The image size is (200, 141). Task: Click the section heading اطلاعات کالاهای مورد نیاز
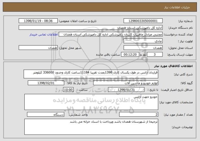point(173,66)
